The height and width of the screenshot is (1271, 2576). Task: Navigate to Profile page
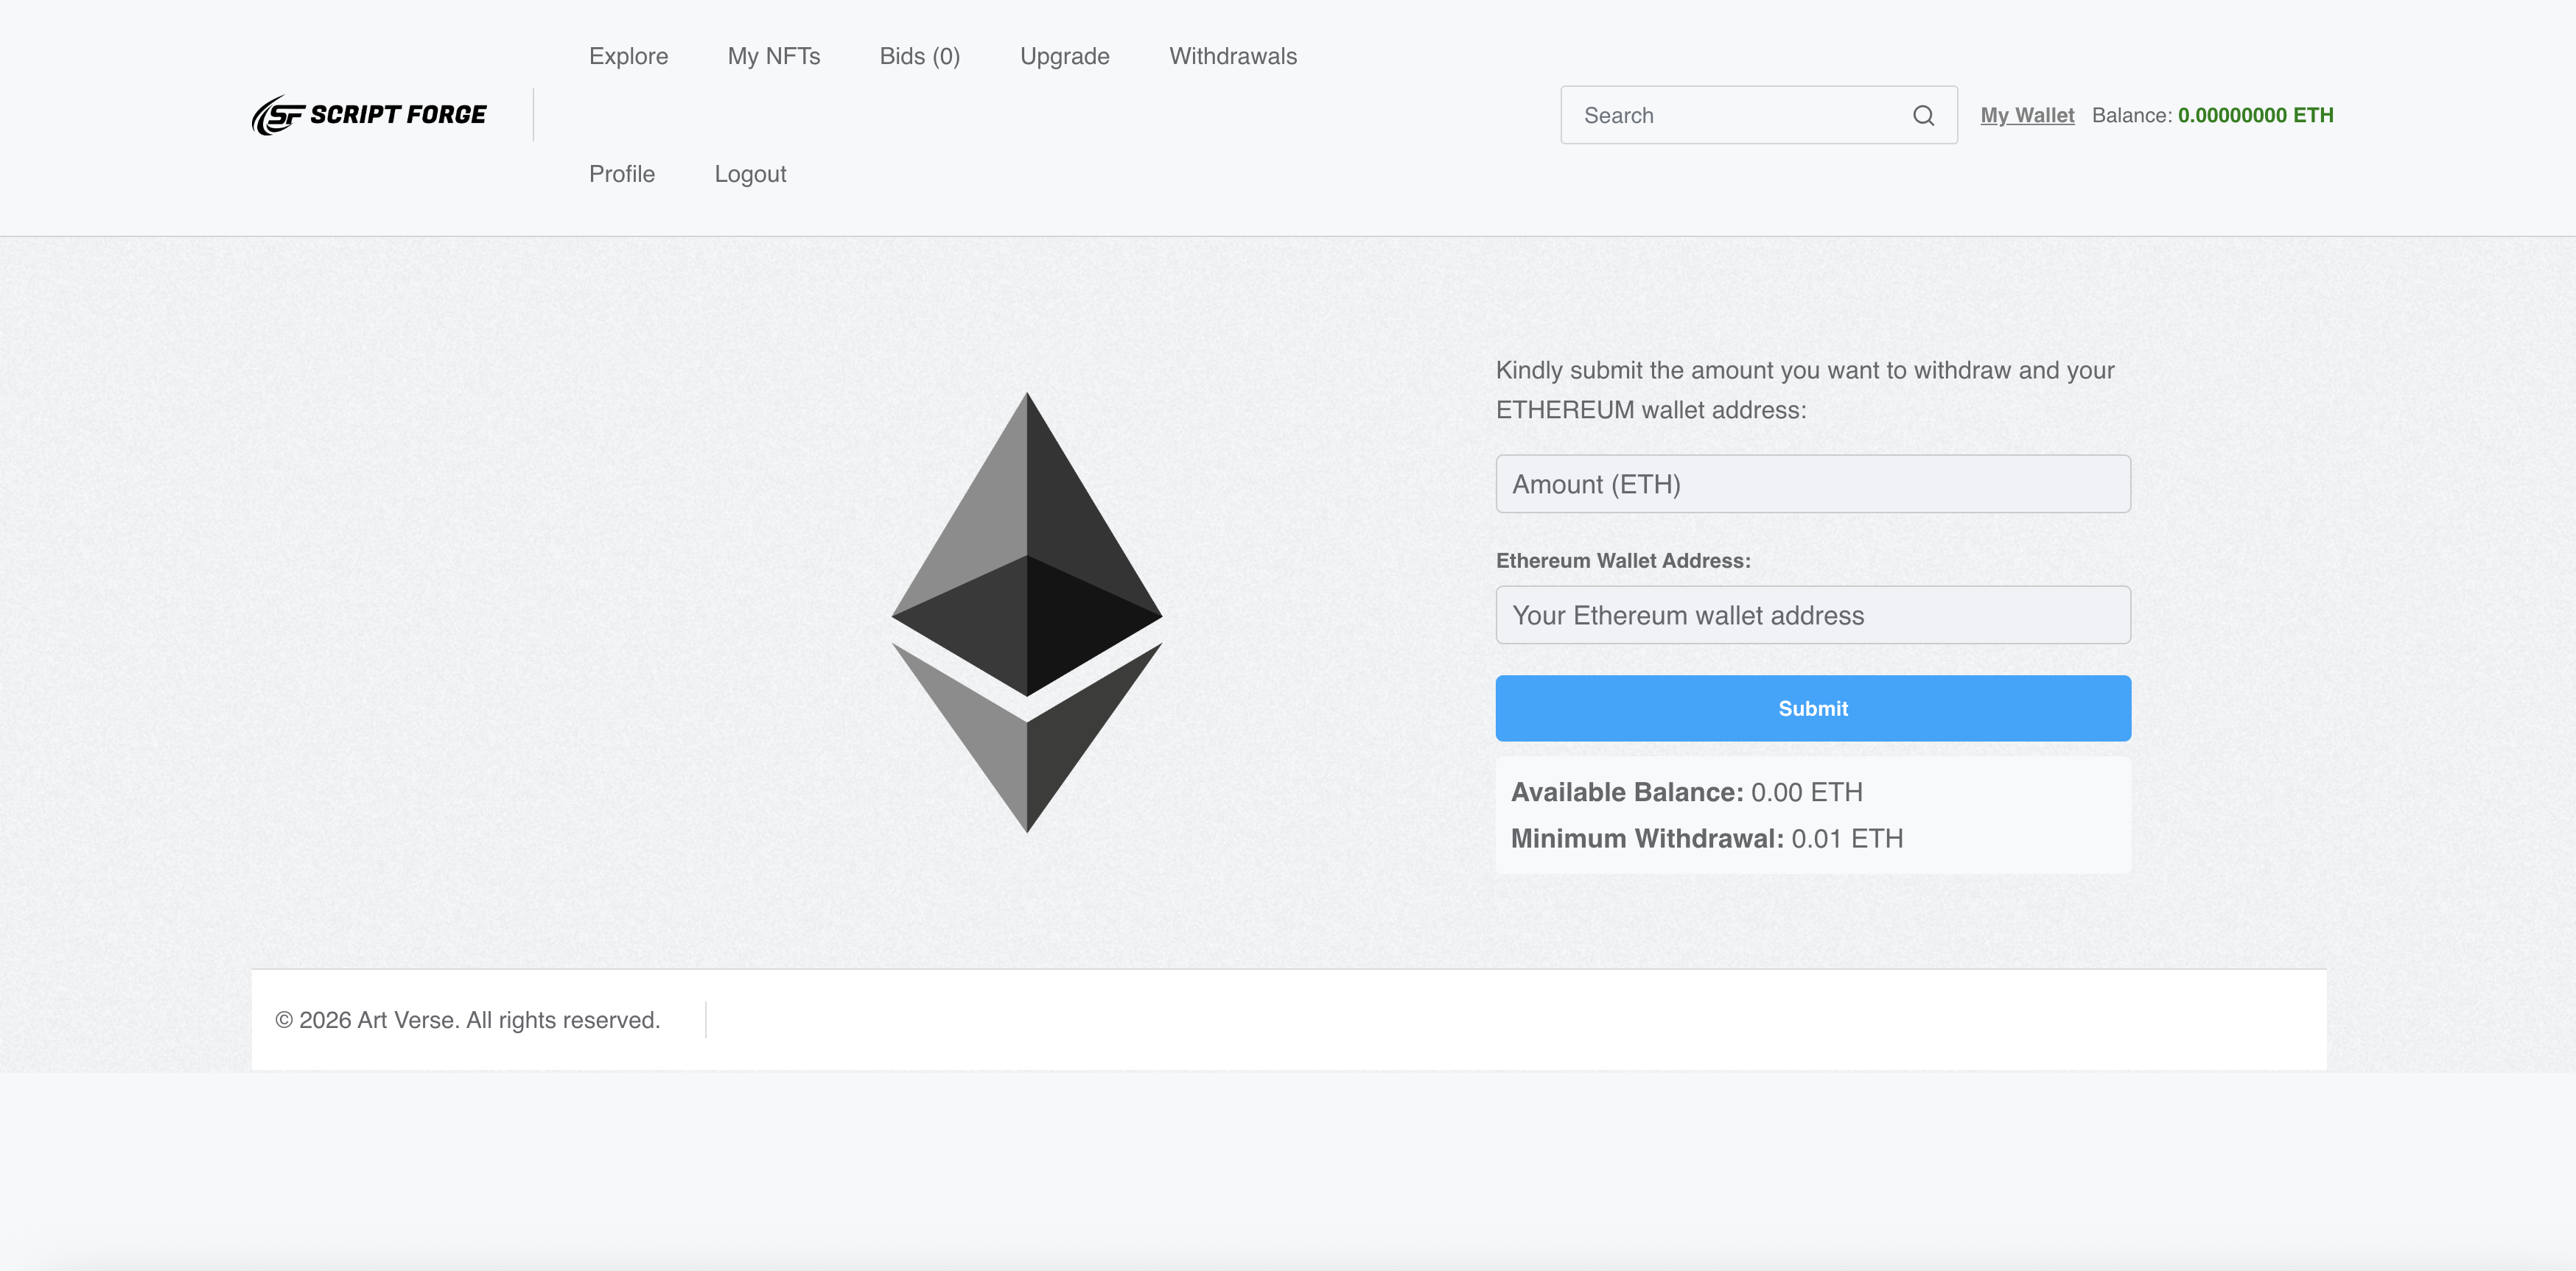[621, 174]
